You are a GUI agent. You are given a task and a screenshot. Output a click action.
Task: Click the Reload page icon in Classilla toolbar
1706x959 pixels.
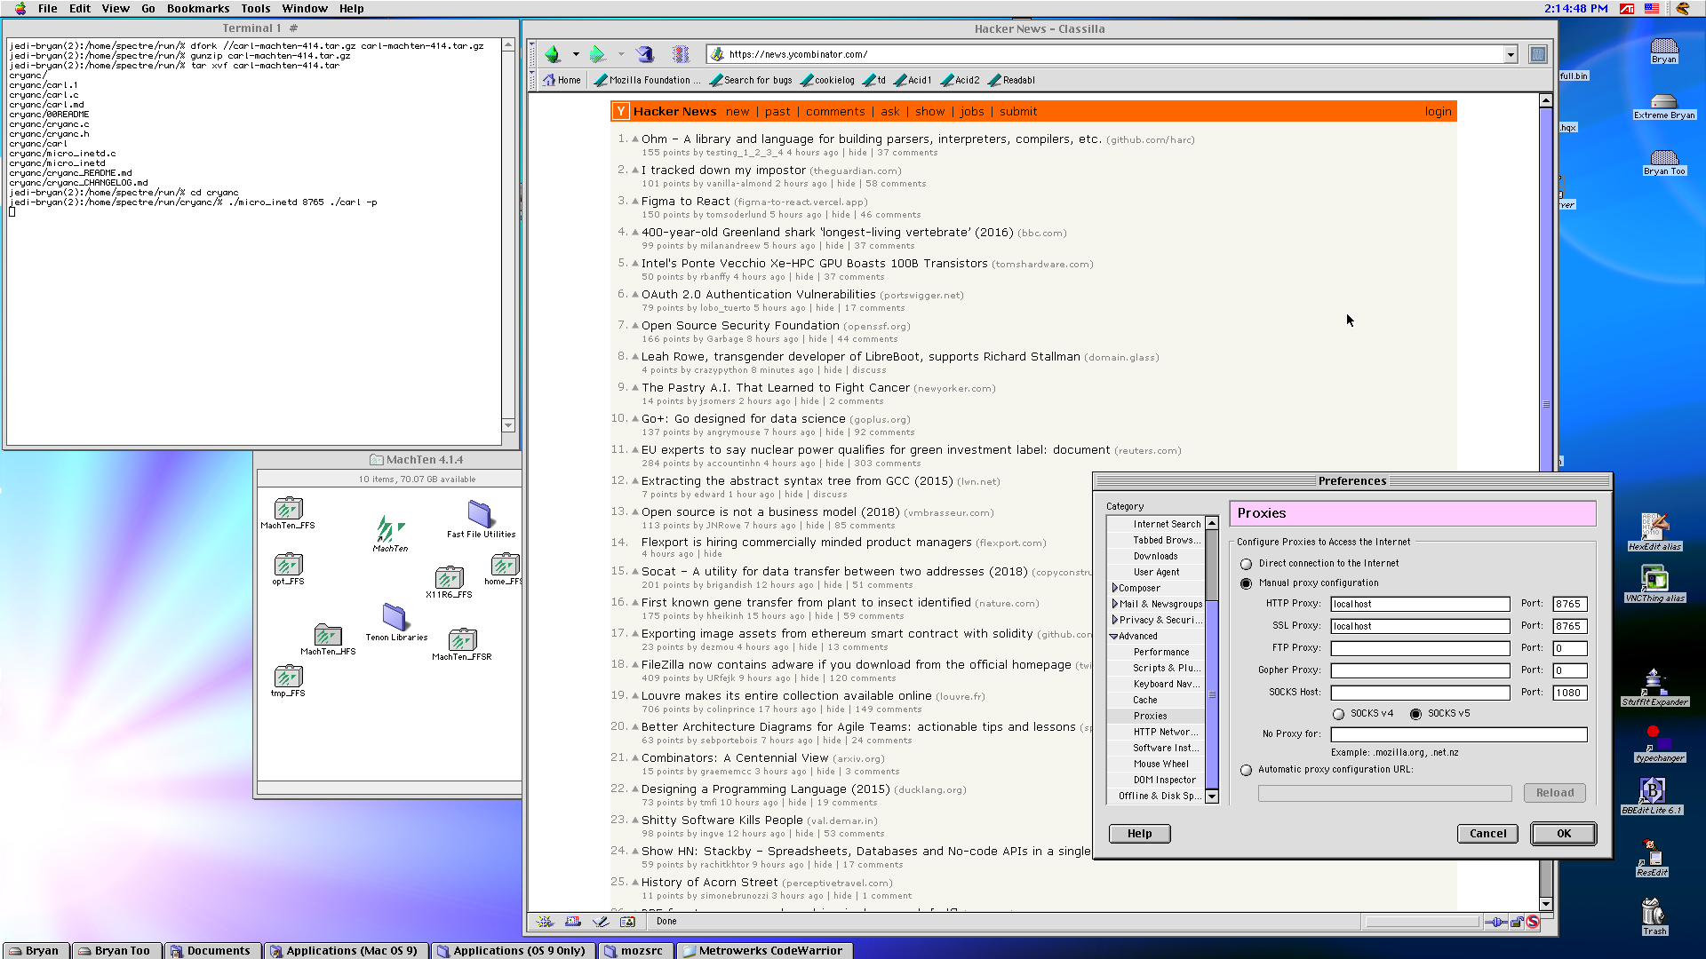coord(646,54)
